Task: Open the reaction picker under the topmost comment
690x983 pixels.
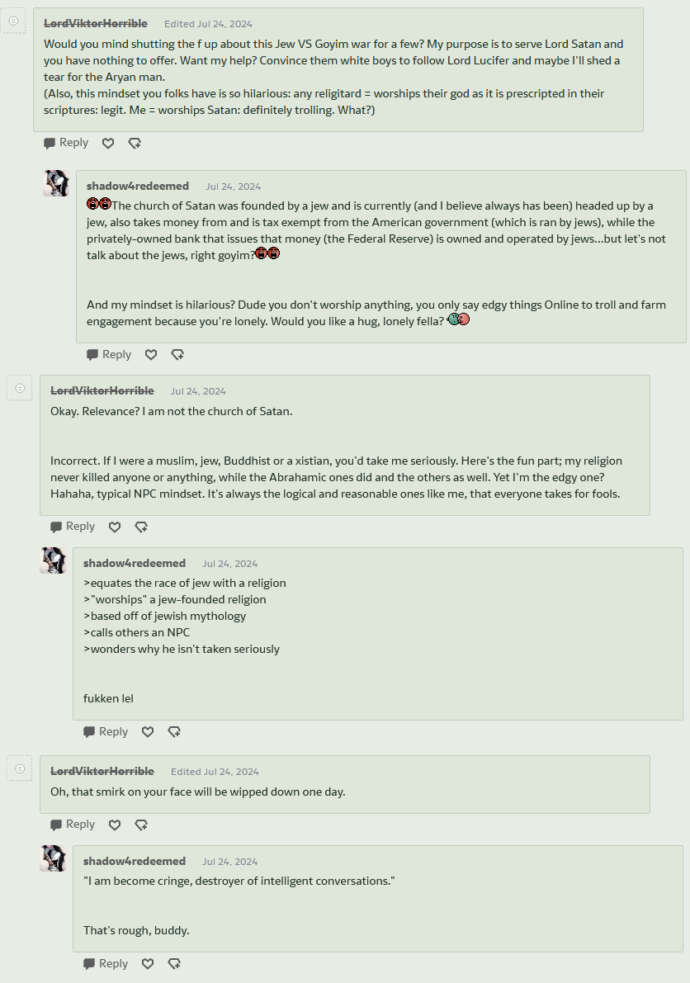Action: [x=135, y=143]
